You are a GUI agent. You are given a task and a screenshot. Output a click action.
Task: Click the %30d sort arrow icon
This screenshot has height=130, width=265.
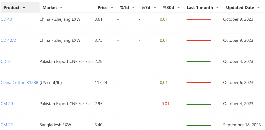[179, 8]
